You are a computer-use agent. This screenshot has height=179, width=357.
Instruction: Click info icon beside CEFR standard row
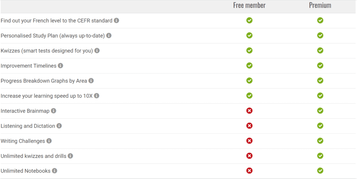[x=116, y=21]
